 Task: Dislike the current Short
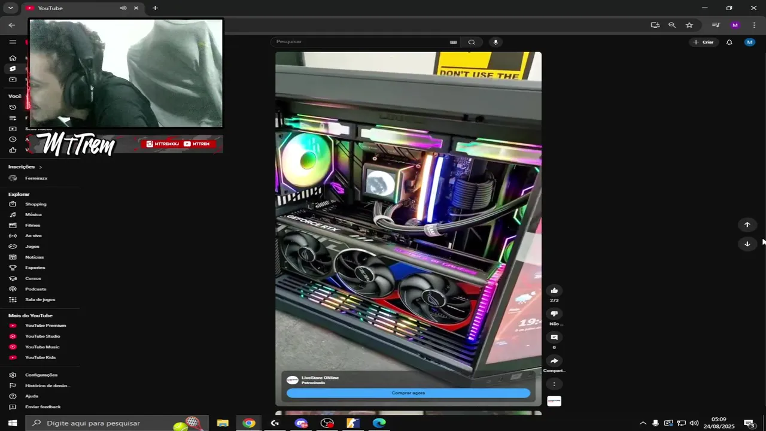pos(554,314)
